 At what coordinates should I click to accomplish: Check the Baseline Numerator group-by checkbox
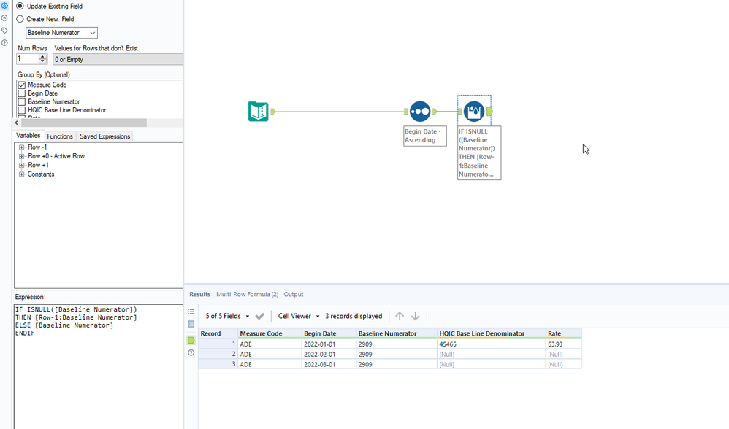[21, 101]
